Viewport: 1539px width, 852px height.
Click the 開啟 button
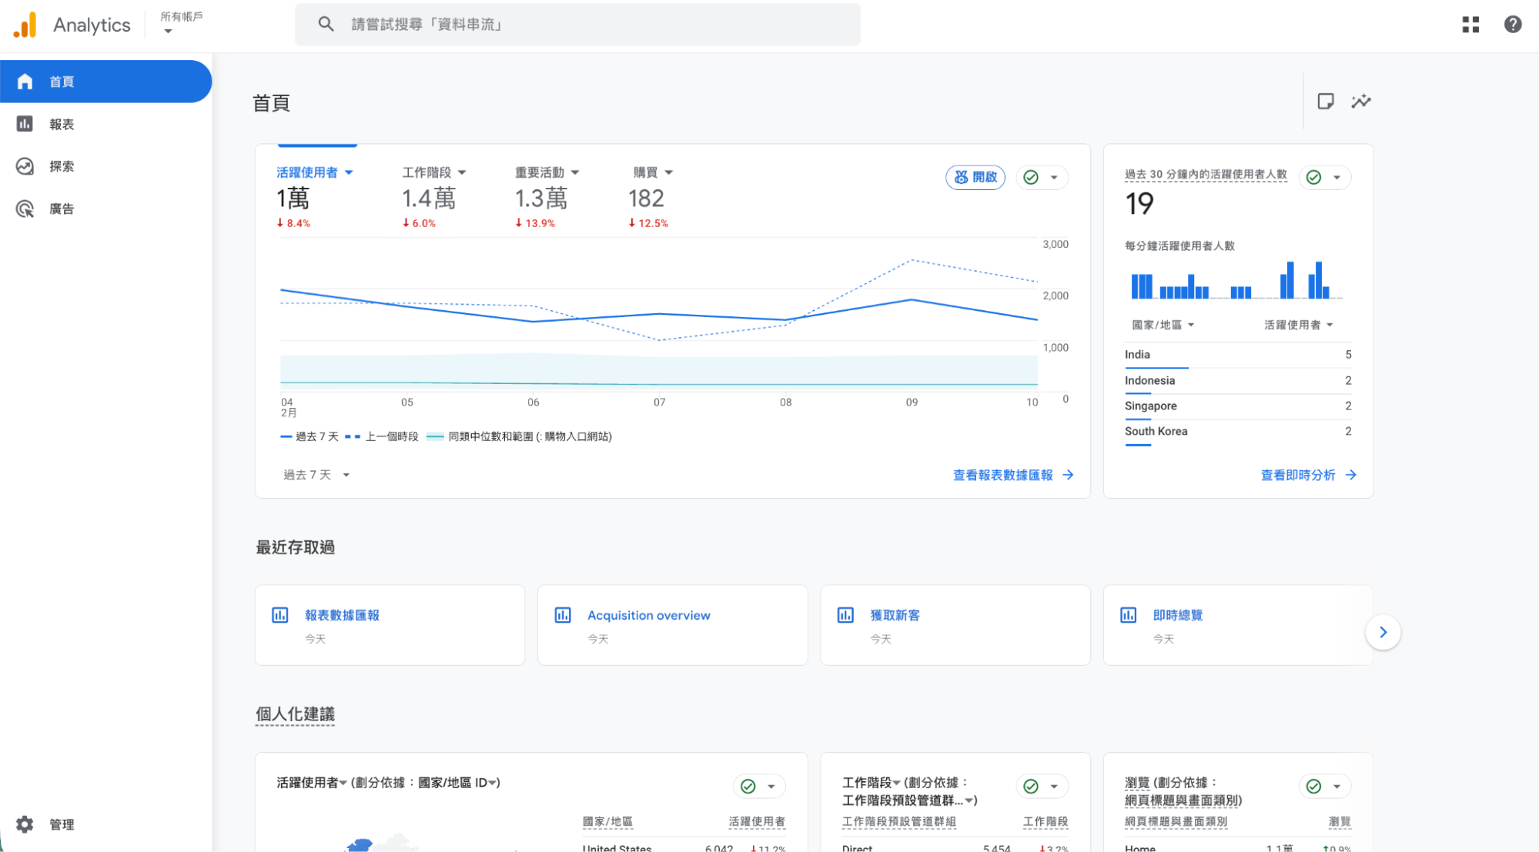(975, 177)
